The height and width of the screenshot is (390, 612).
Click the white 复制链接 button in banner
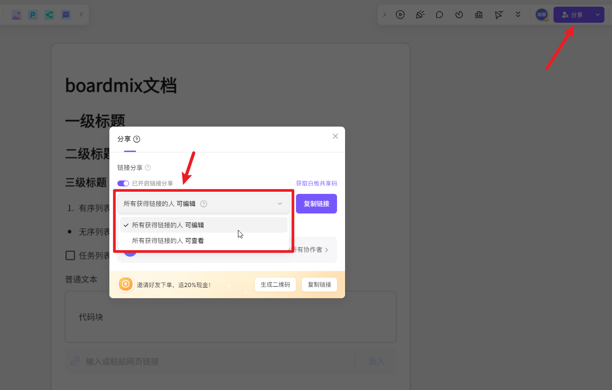320,284
